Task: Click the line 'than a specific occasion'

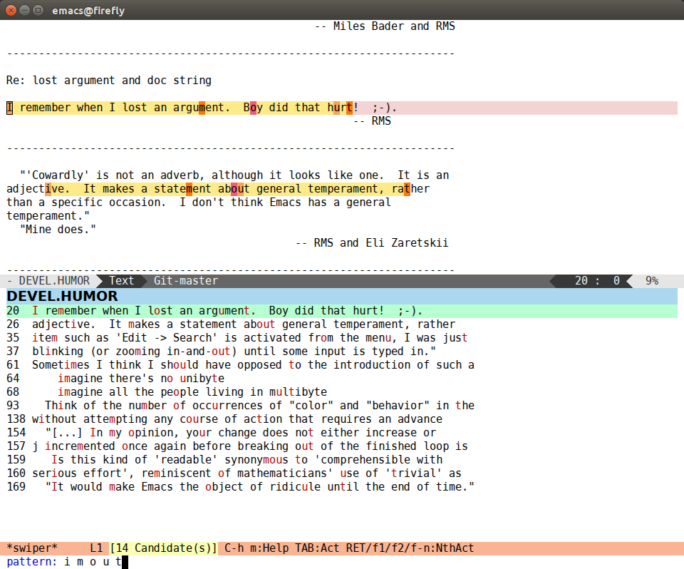Action: 199,203
